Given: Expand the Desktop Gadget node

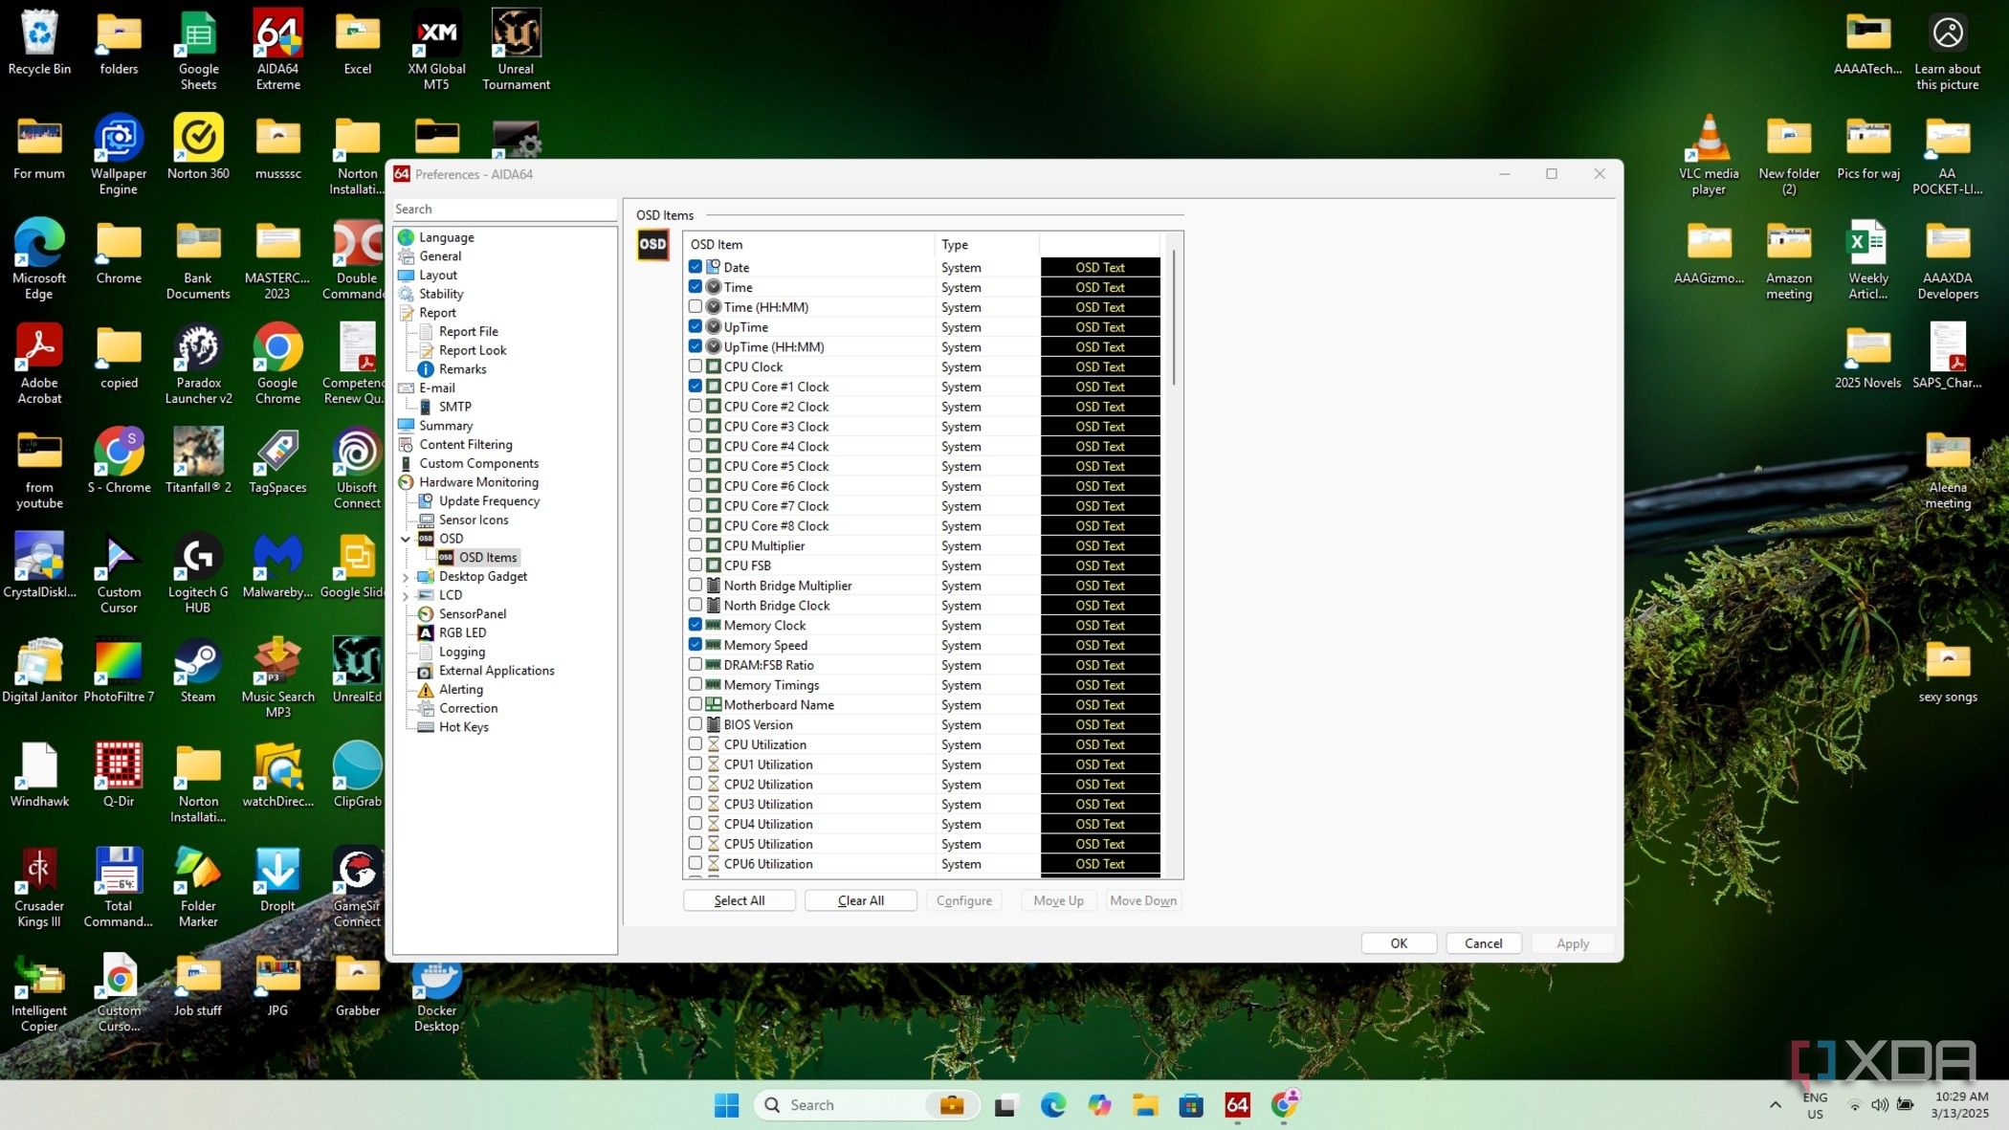Looking at the screenshot, I should click(x=406, y=577).
